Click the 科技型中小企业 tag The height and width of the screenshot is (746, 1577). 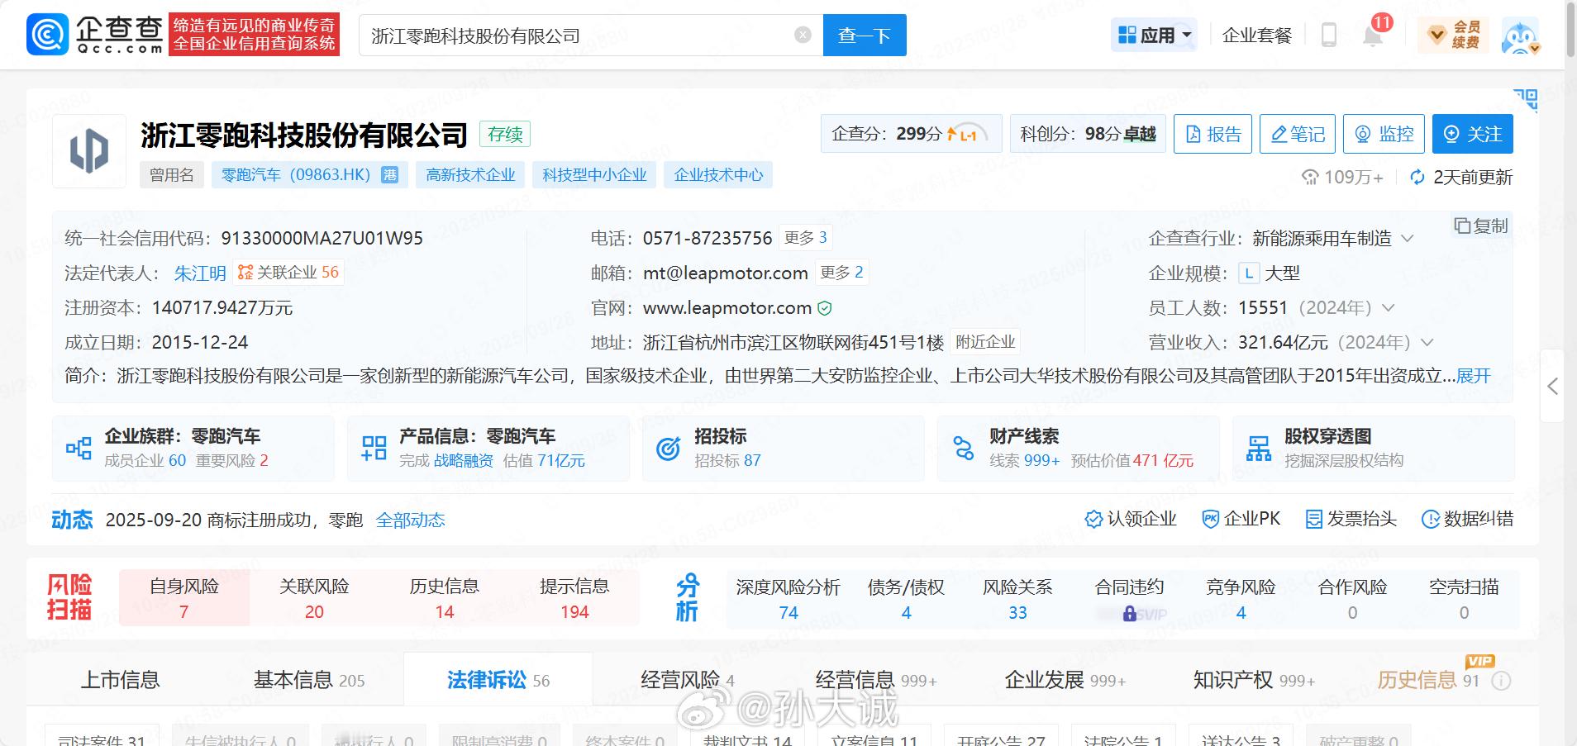point(594,175)
